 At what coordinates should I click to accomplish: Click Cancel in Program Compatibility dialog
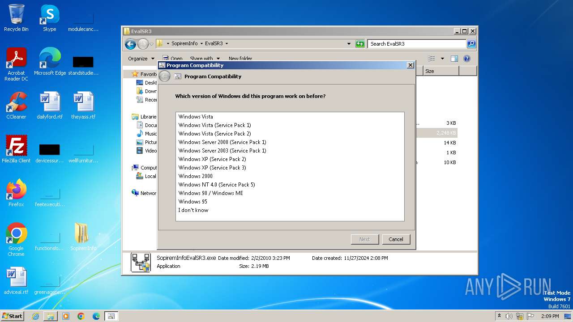(396, 239)
